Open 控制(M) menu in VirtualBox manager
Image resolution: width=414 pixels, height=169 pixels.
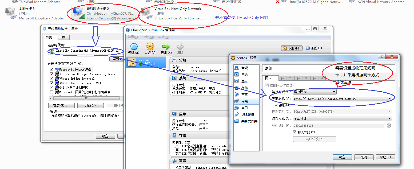(148, 37)
